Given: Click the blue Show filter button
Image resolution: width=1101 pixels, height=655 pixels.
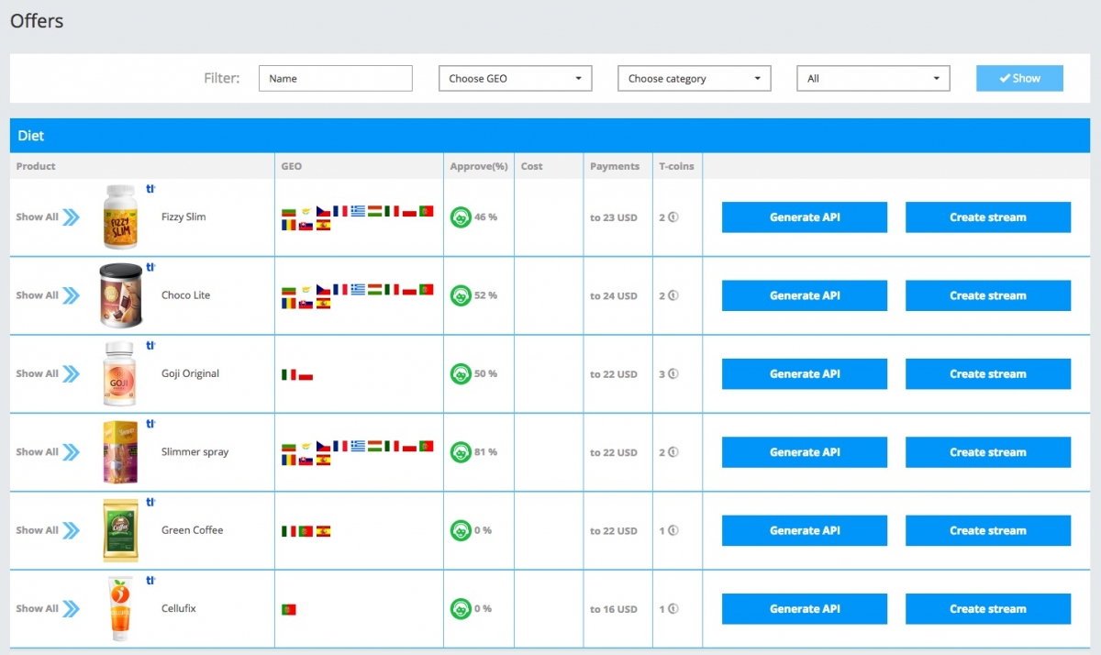Looking at the screenshot, I should pyautogui.click(x=1019, y=78).
